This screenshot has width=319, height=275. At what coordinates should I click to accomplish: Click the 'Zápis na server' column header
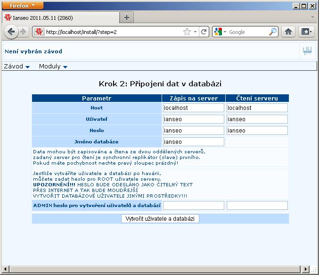[194, 99]
